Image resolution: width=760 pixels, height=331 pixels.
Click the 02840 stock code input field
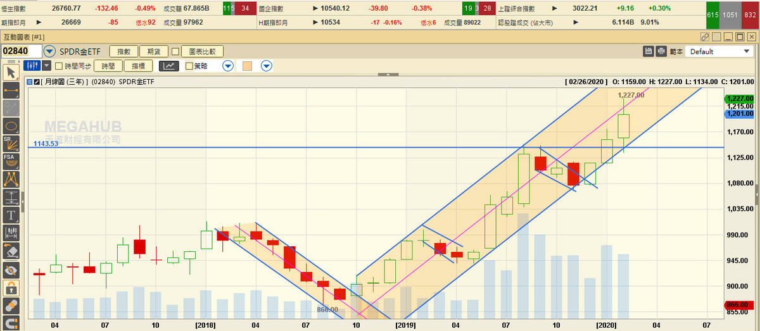click(22, 51)
